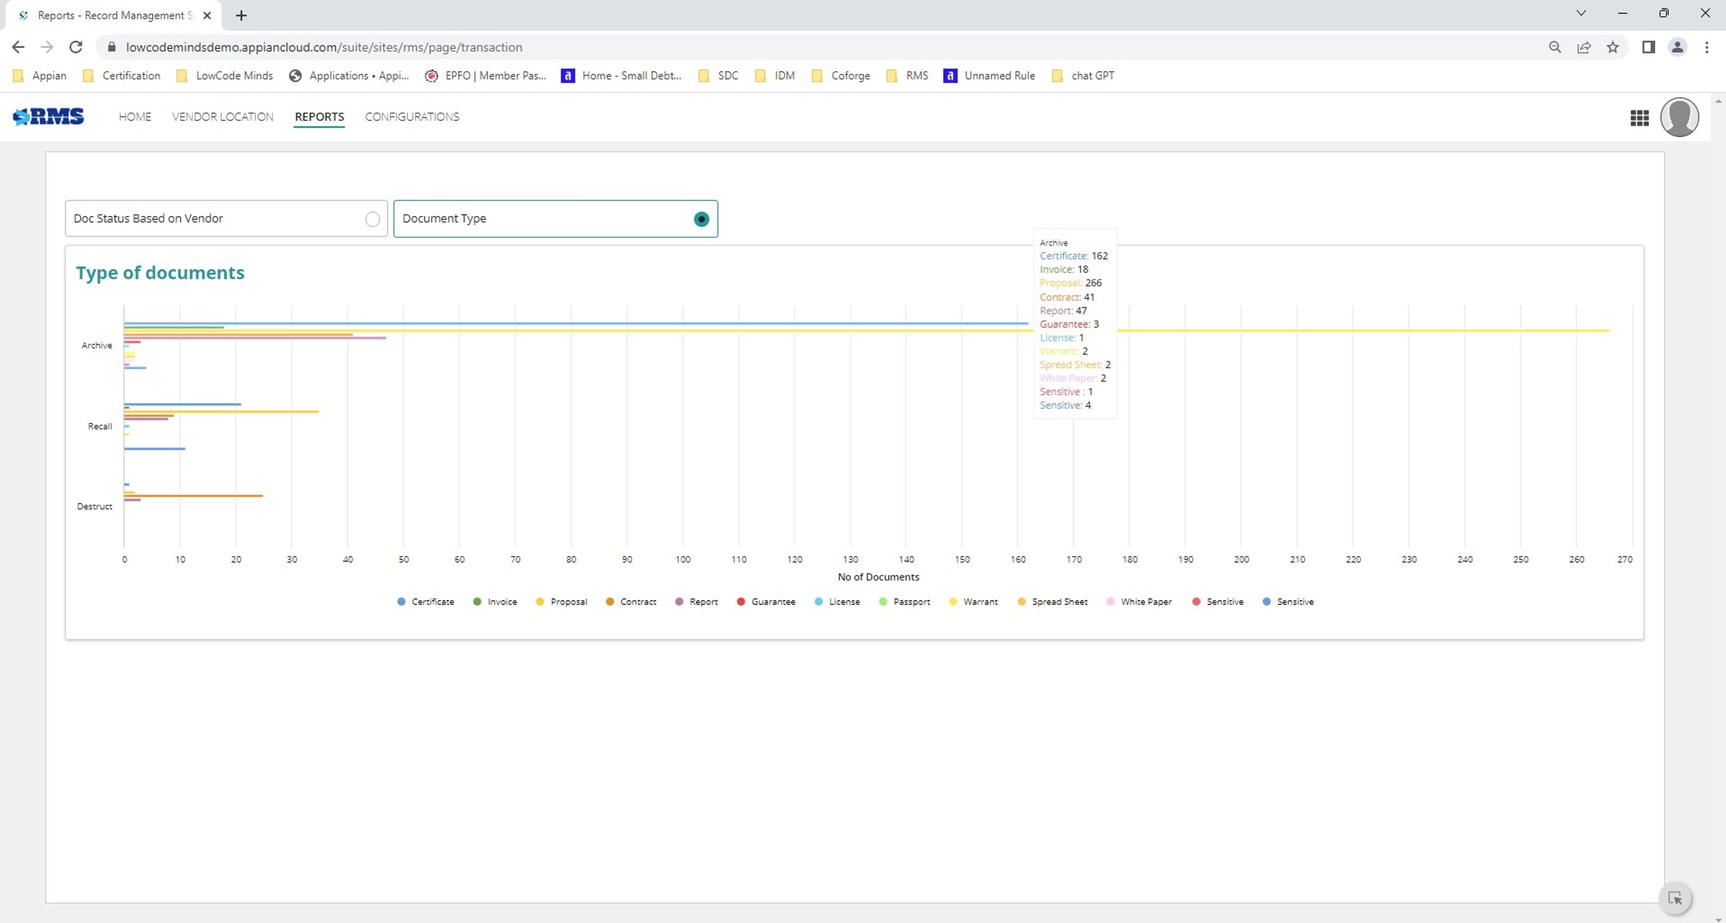
Task: Open the IDM bookmark folder
Action: (x=775, y=75)
